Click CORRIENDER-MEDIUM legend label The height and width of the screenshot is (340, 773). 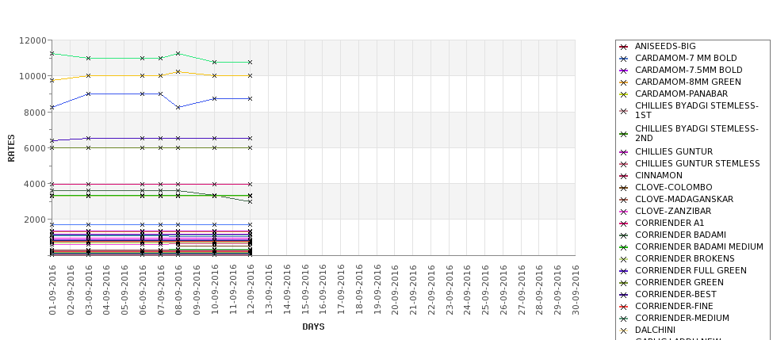pyautogui.click(x=682, y=318)
